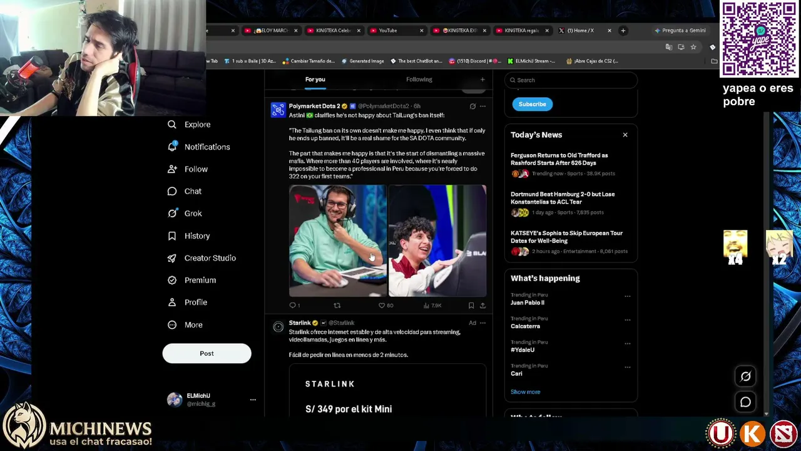Select the (1) Home / X browser tab

pos(584,30)
